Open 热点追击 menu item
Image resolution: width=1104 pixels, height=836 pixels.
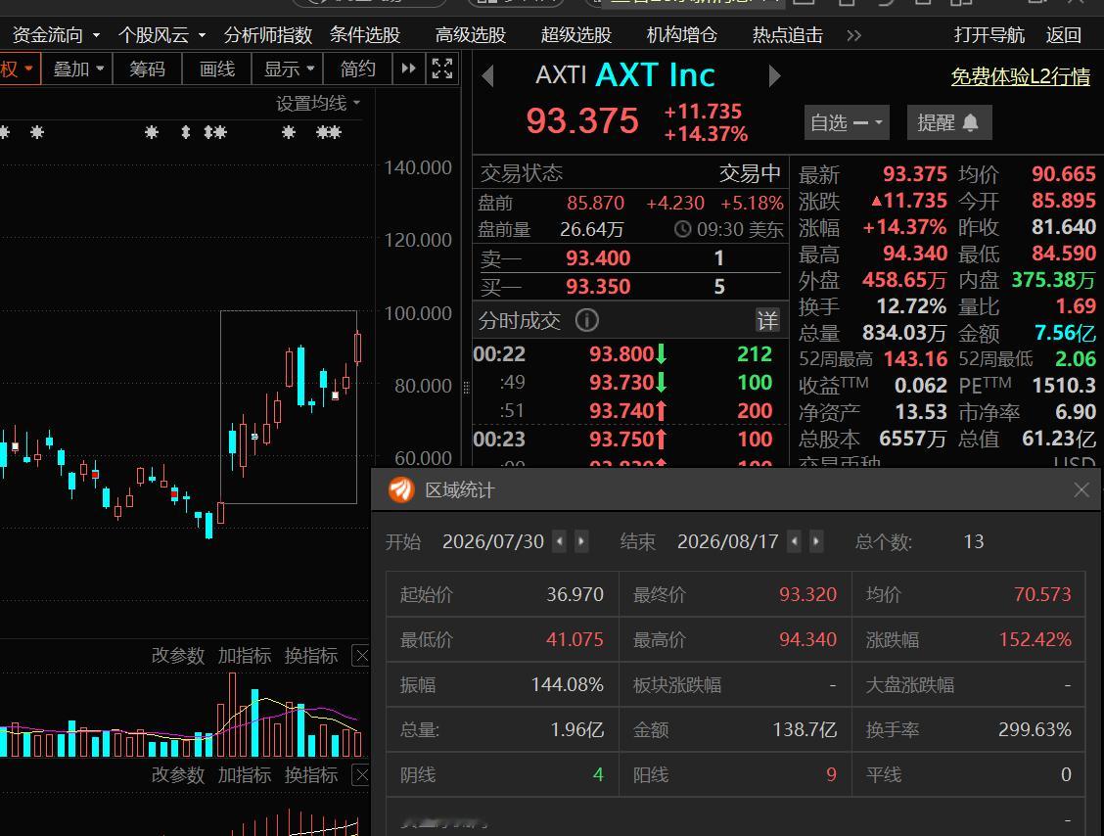pos(787,34)
